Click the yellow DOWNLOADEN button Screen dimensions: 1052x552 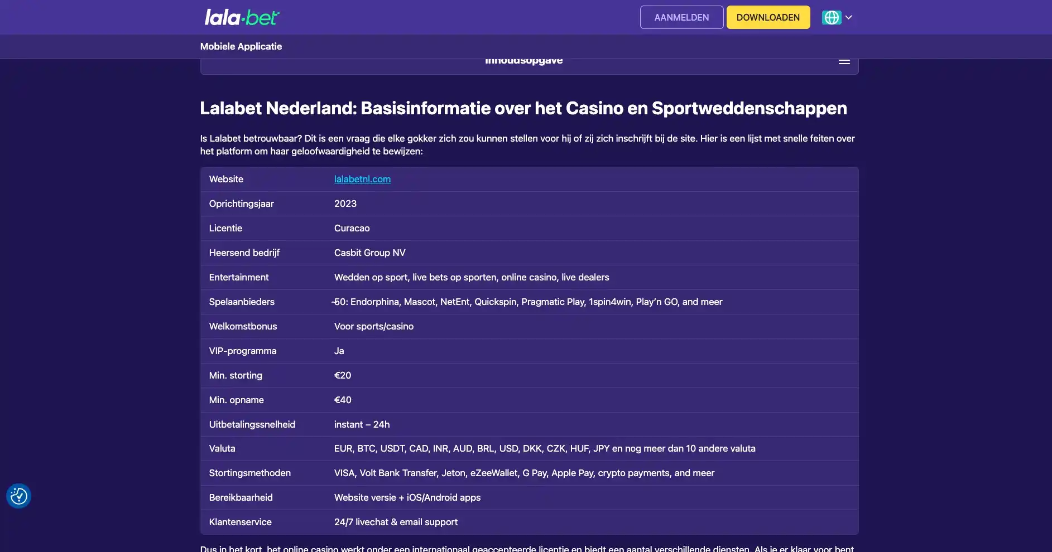pos(768,17)
